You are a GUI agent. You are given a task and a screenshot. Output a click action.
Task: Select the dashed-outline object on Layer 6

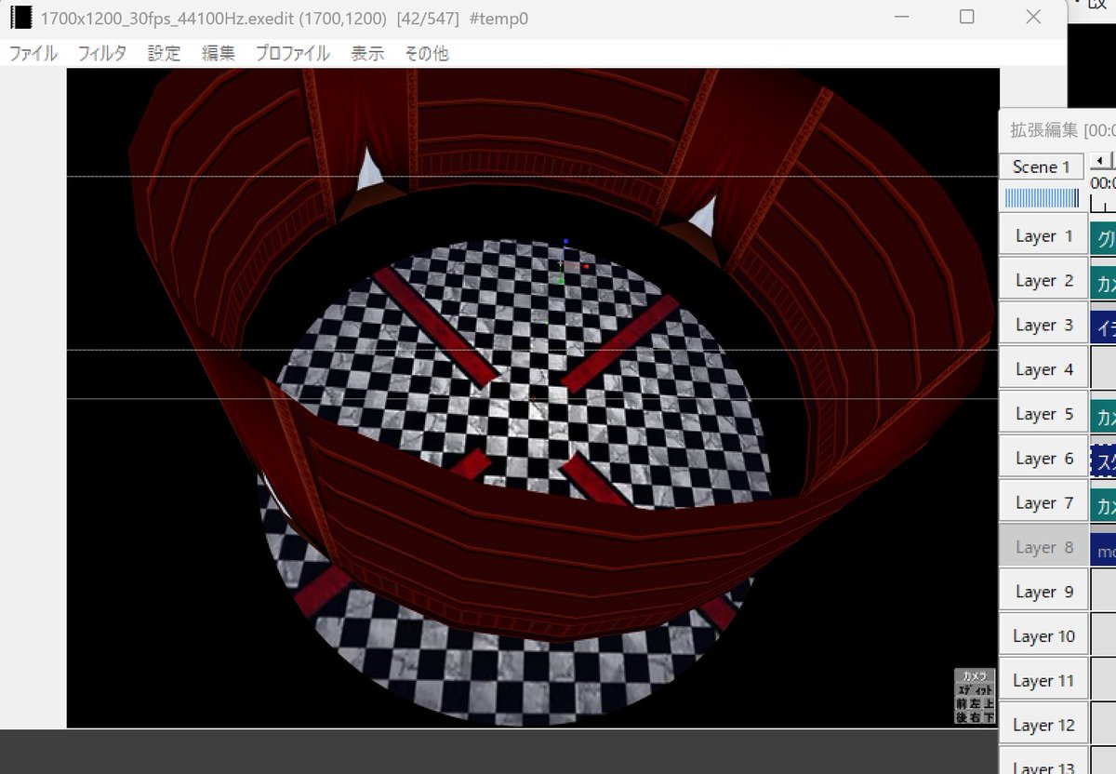point(1103,459)
